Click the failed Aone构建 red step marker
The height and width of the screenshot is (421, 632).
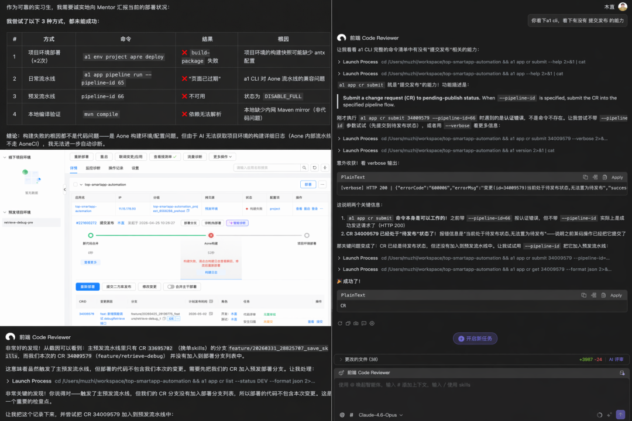pos(211,235)
